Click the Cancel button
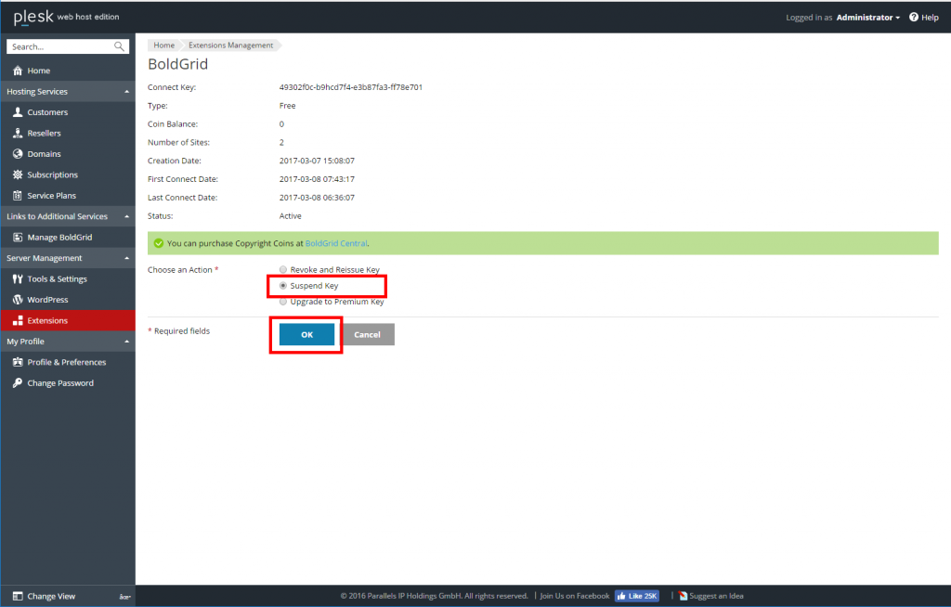 click(x=368, y=334)
